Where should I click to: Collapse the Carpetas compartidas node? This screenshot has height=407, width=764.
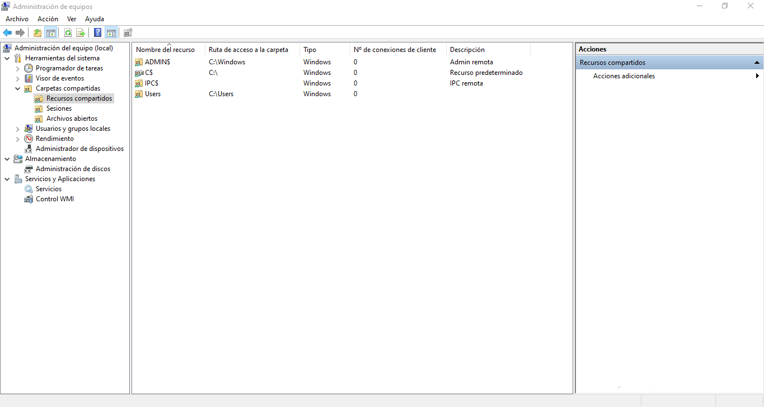[18, 88]
